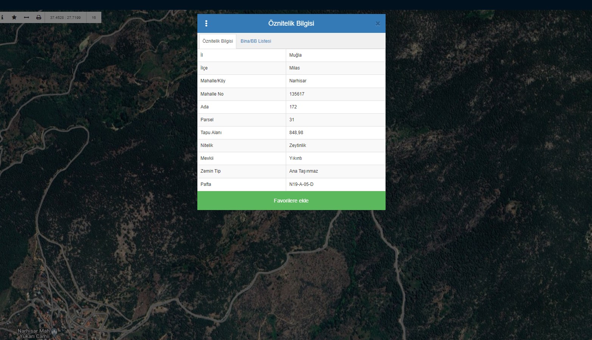
Task: Click the Pafta value N19-A-05-D
Action: tap(301, 184)
